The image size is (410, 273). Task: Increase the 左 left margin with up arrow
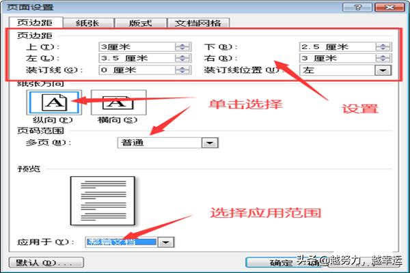pyautogui.click(x=182, y=56)
